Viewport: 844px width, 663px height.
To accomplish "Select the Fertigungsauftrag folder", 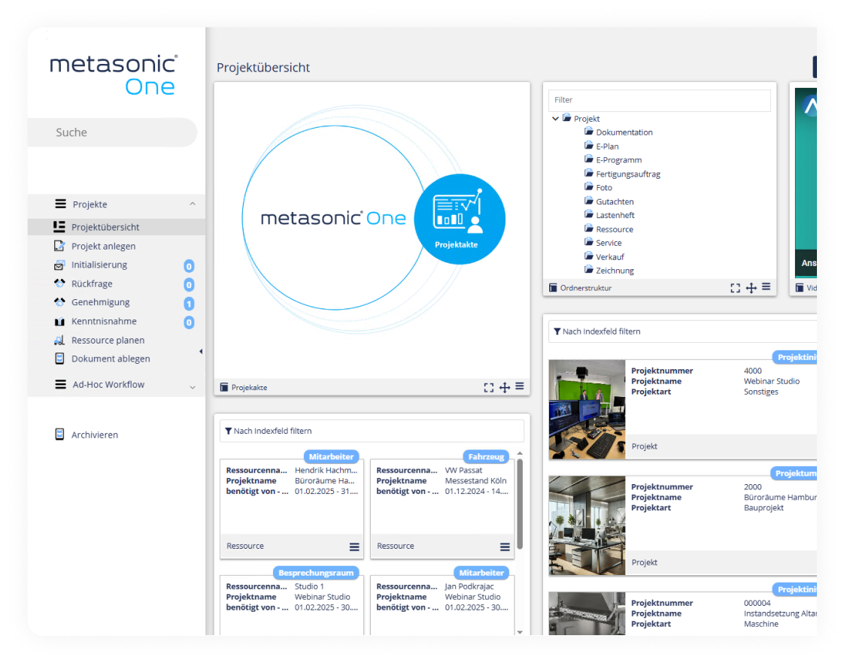I will (x=627, y=174).
